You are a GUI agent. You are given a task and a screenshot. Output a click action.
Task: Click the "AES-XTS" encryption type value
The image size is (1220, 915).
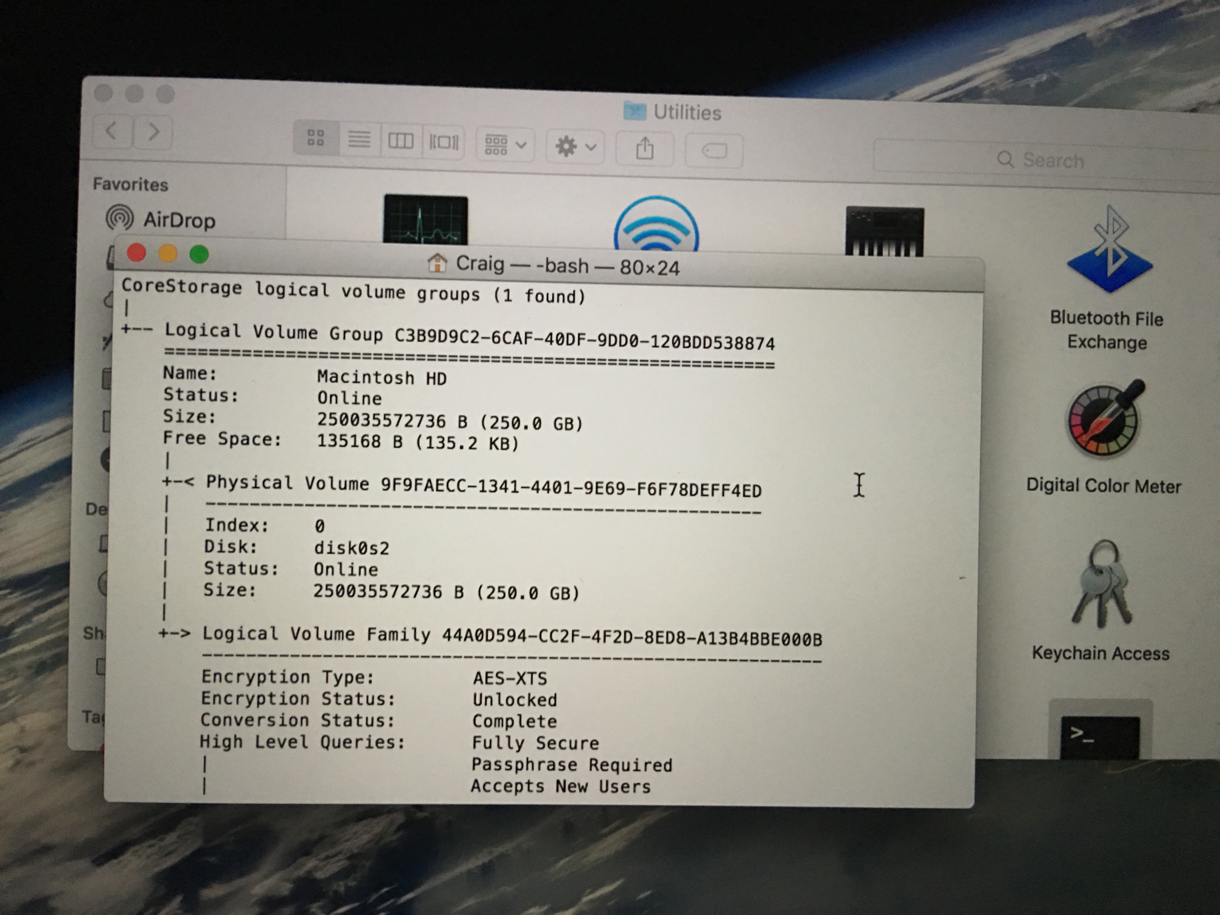[x=510, y=678]
